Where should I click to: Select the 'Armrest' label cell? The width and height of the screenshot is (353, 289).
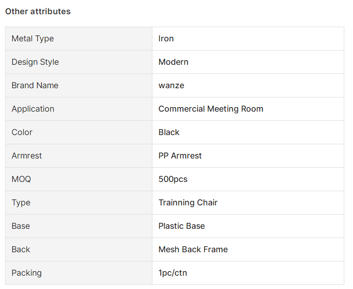[79, 156]
